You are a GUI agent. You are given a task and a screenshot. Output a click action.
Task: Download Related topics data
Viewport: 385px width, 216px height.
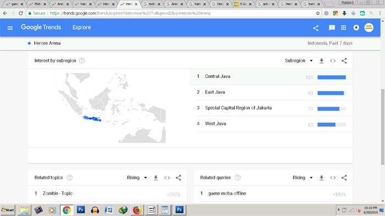point(156,178)
